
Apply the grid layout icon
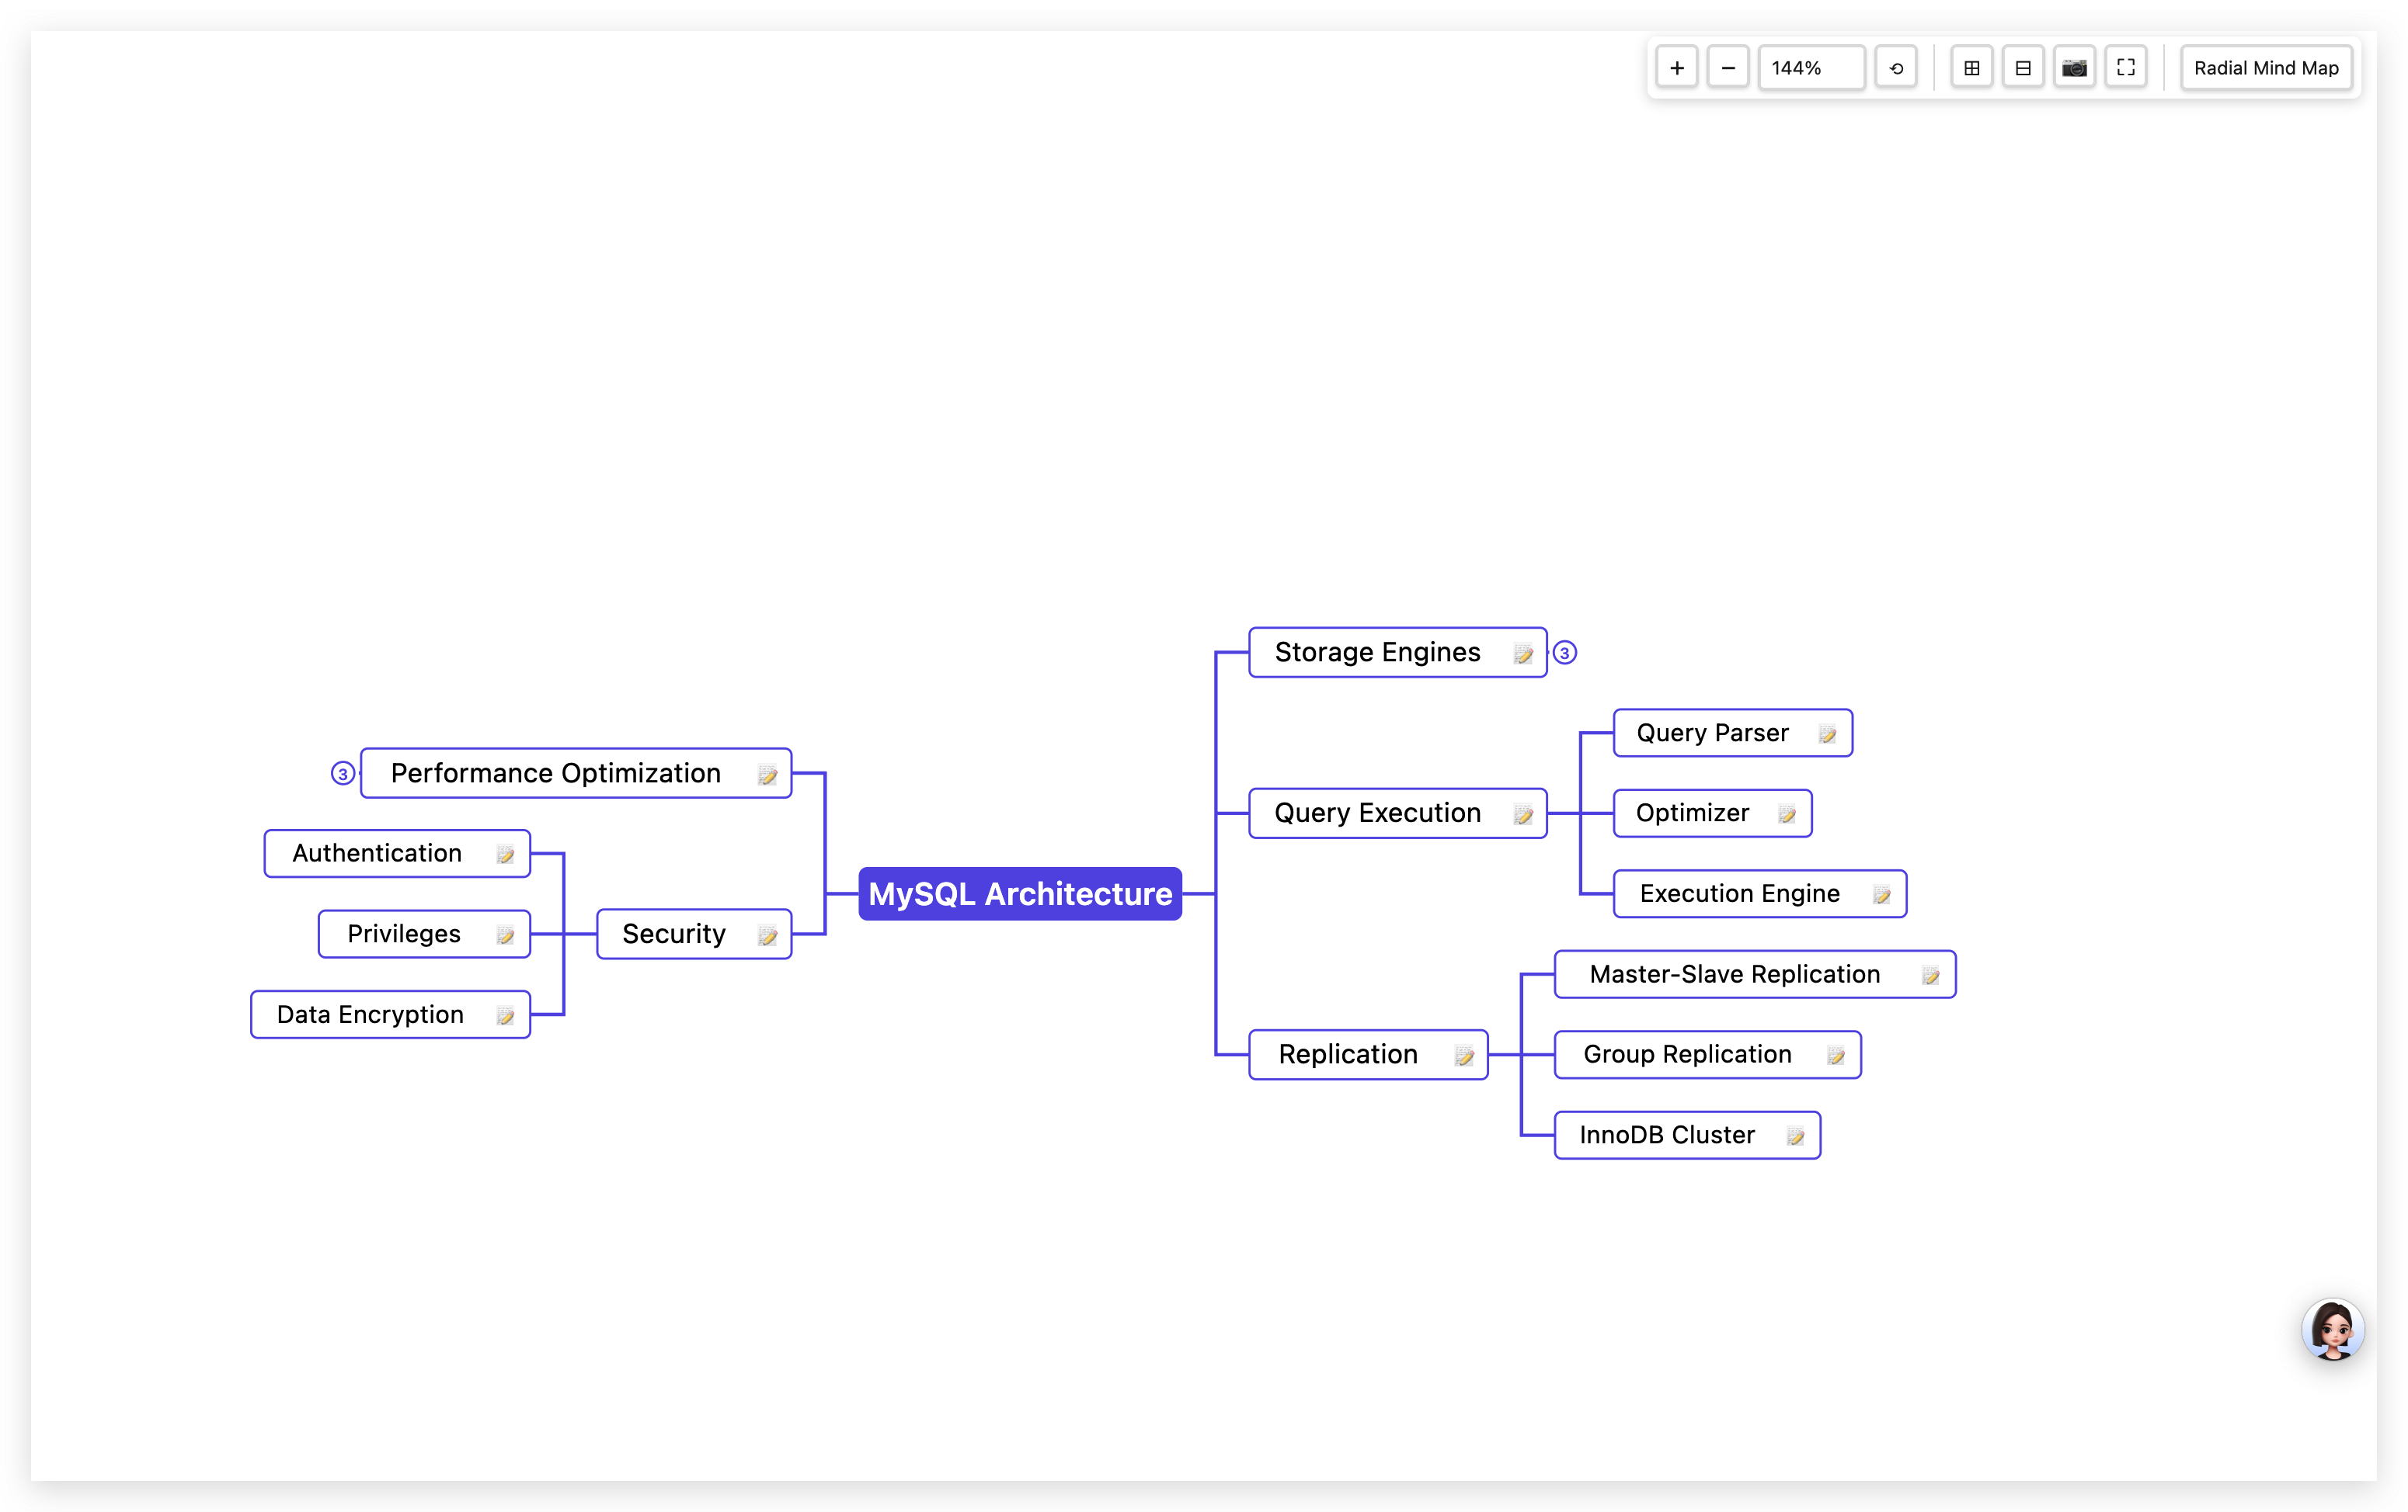tap(1971, 67)
